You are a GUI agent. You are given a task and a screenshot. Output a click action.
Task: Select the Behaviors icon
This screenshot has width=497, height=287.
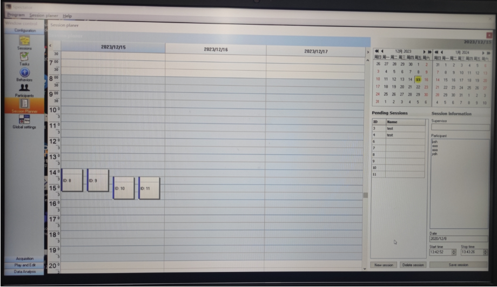tap(24, 73)
